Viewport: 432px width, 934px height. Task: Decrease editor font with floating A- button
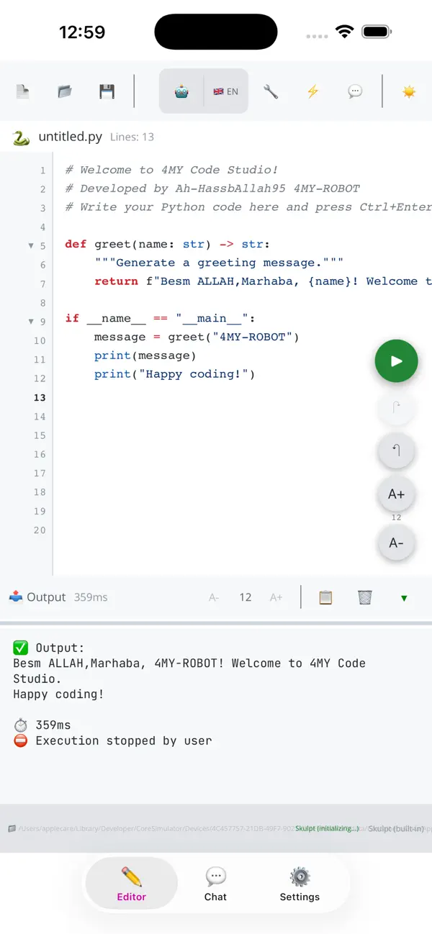tap(396, 543)
